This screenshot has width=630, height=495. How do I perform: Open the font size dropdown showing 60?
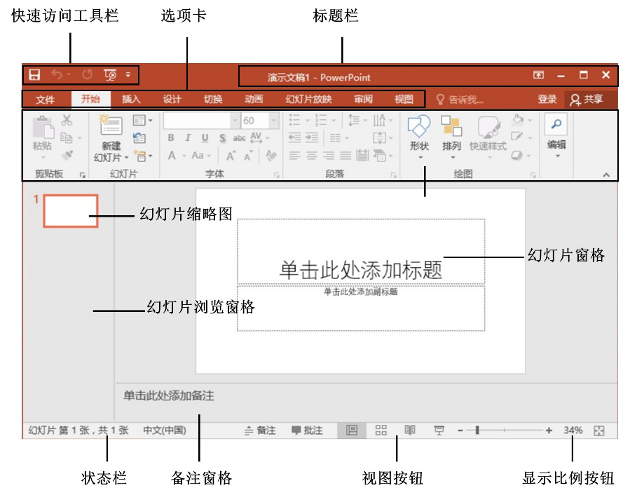click(273, 121)
